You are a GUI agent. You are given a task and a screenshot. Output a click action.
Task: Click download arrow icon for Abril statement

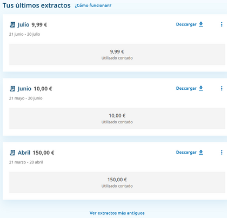point(201,152)
